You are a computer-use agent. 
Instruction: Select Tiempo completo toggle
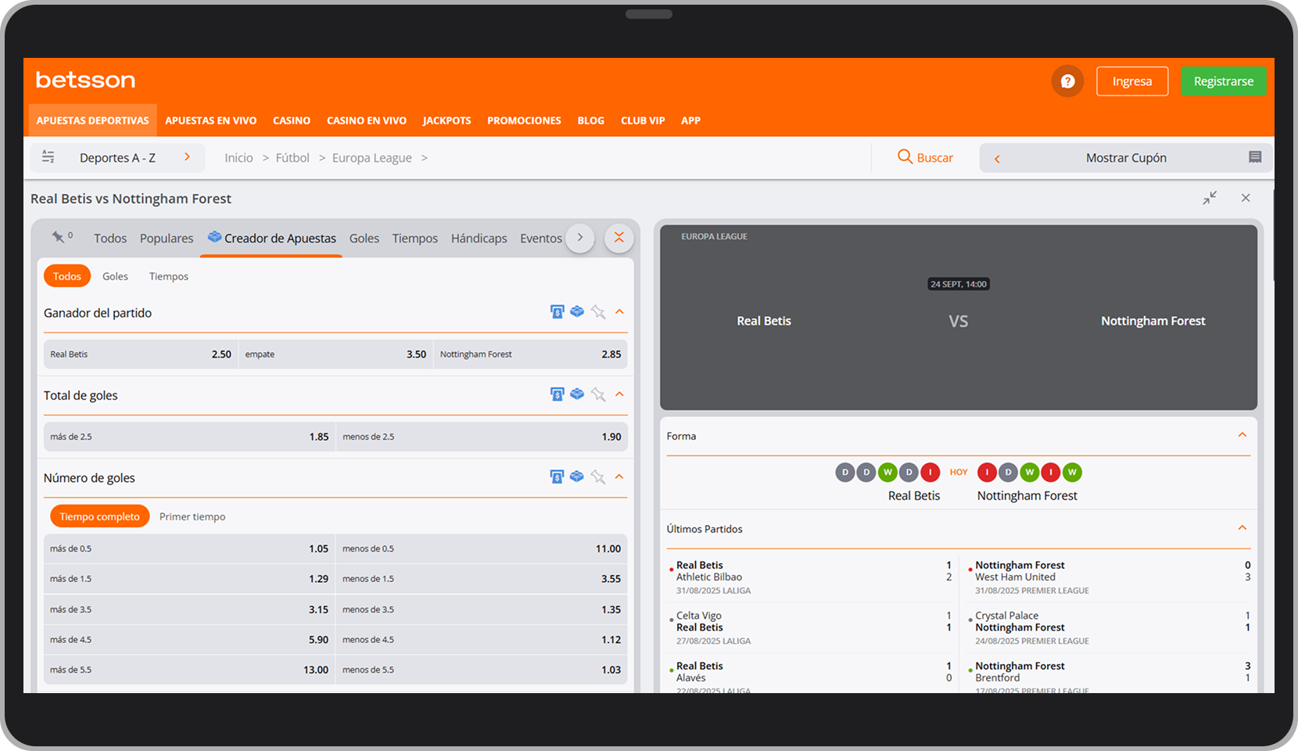(x=99, y=516)
